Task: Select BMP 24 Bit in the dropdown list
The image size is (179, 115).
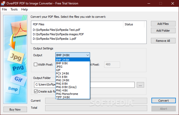Action: (73, 60)
